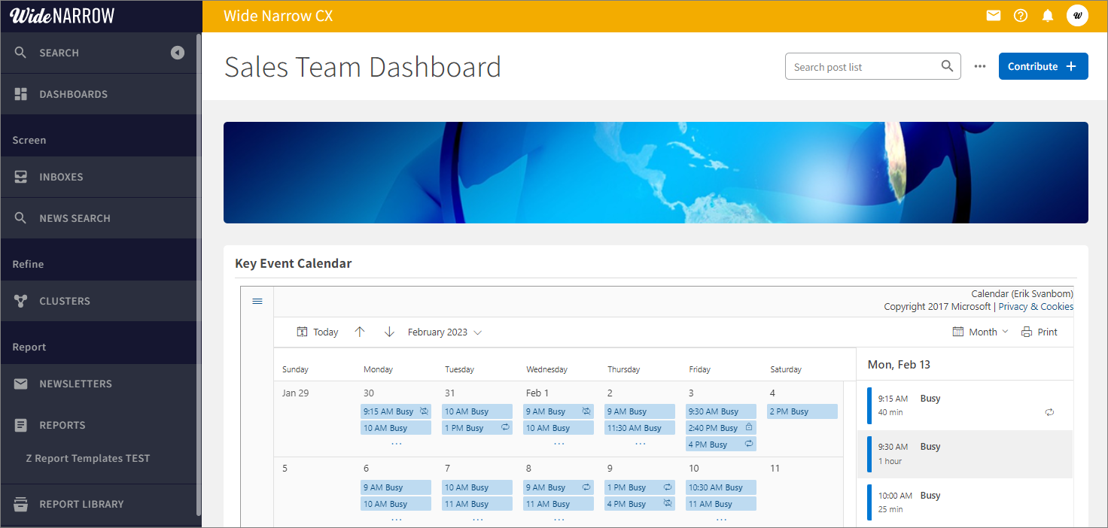This screenshot has height=528, width=1108.
Task: Open the Month view dropdown
Action: [x=980, y=332]
